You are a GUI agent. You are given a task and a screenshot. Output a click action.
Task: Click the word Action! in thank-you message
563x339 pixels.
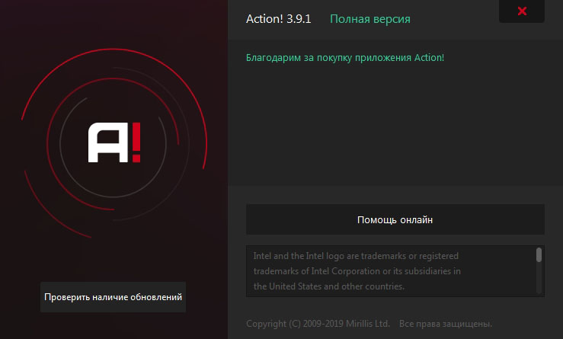(x=428, y=57)
